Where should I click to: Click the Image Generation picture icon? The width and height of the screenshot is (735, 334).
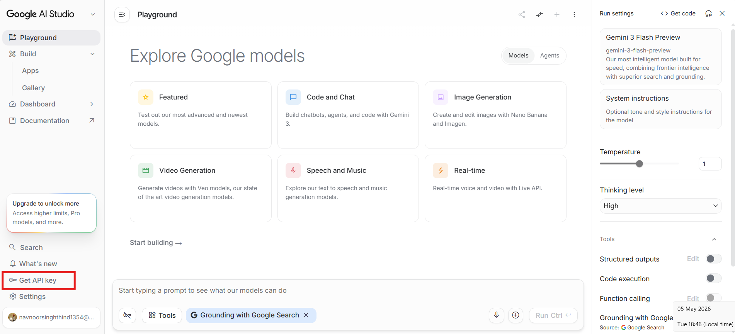pyautogui.click(x=441, y=97)
